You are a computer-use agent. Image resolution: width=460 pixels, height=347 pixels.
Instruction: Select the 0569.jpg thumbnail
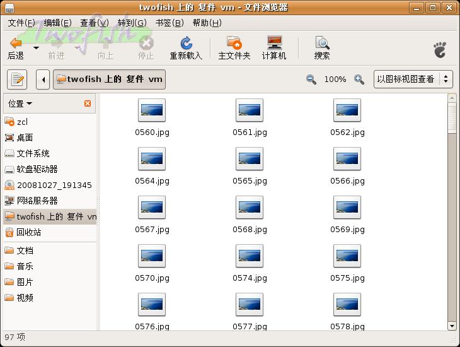tap(347, 208)
